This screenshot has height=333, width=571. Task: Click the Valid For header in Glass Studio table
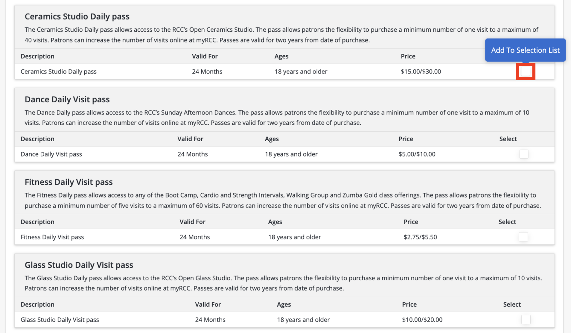click(x=208, y=304)
